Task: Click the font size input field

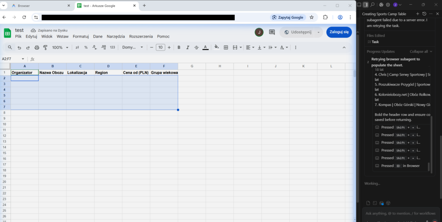Action: (160, 48)
